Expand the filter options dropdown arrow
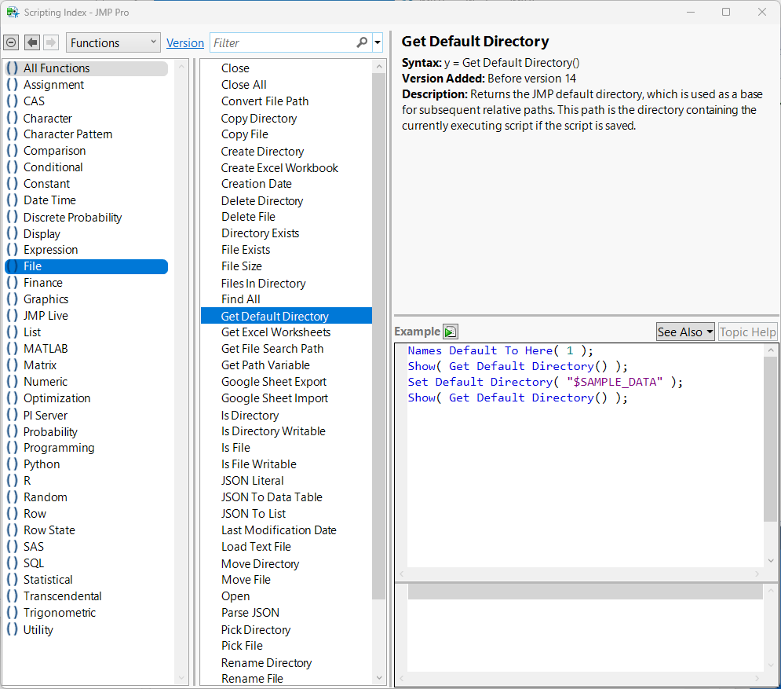The width and height of the screenshot is (781, 689). [x=378, y=42]
